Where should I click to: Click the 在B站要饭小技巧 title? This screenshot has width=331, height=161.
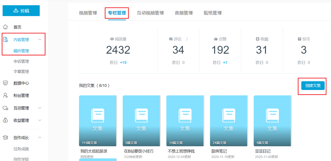[139, 151]
